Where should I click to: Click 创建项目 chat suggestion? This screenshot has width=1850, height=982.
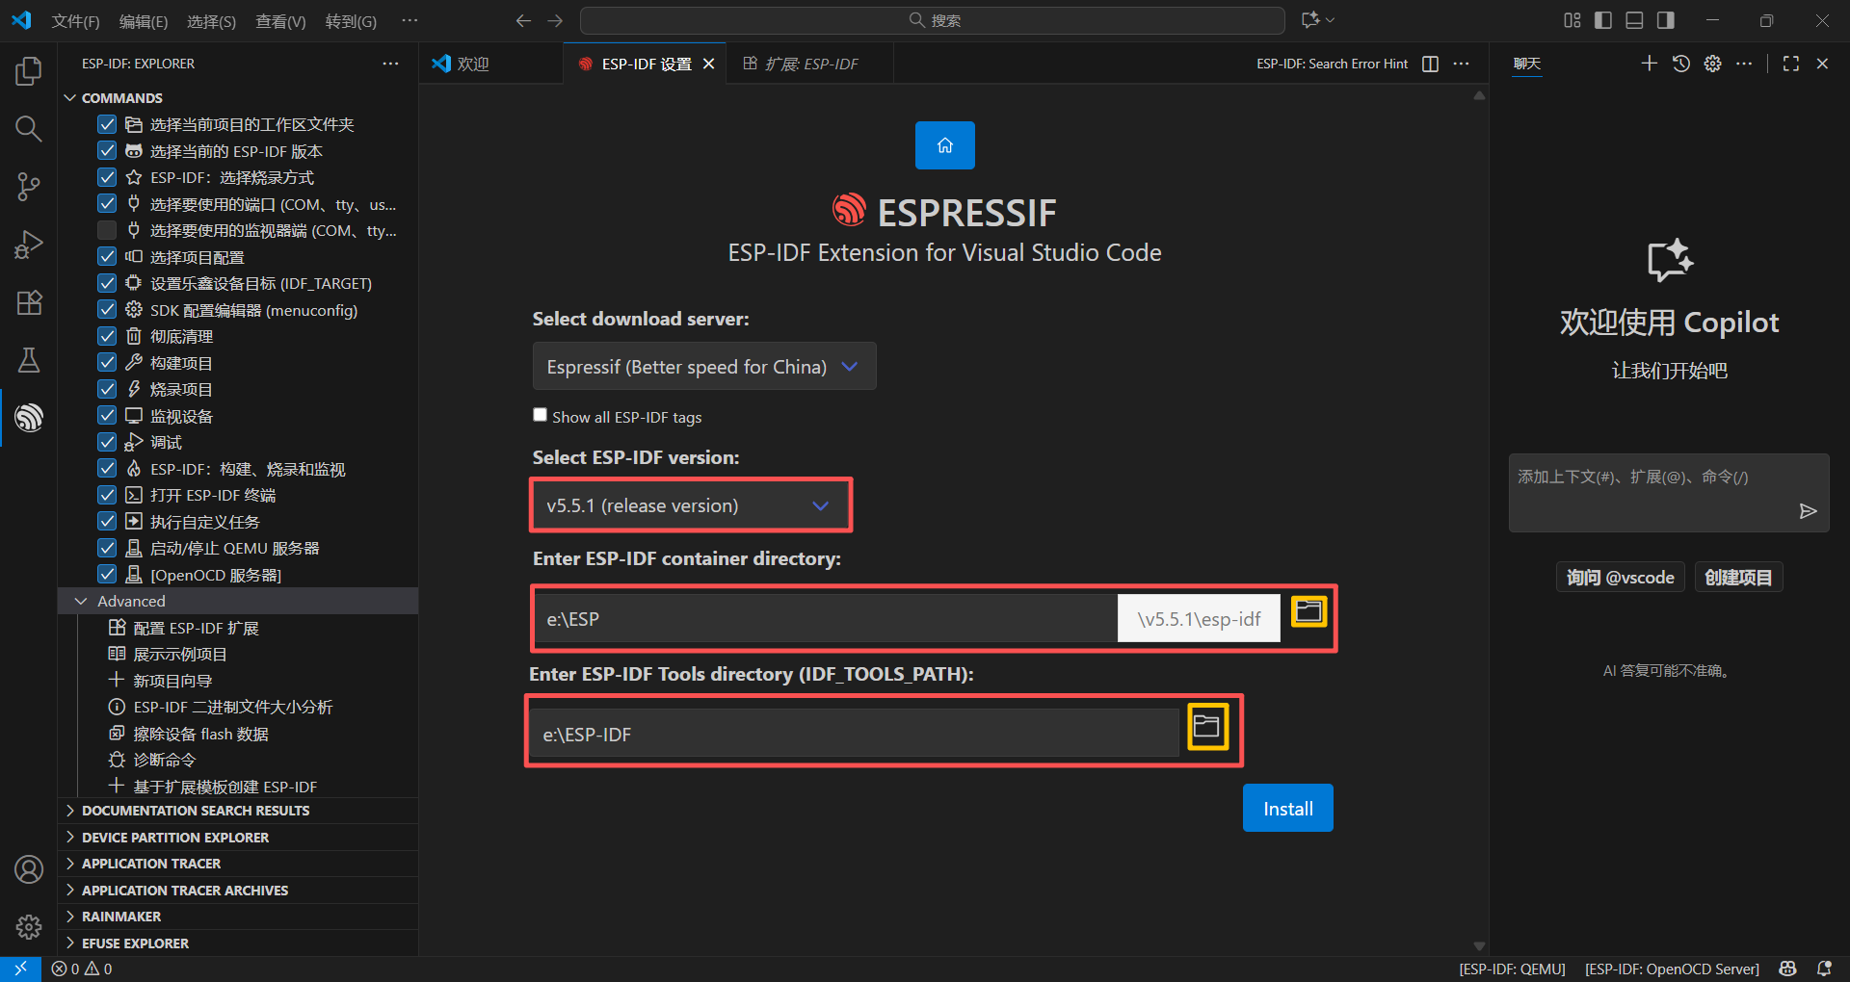click(1738, 578)
